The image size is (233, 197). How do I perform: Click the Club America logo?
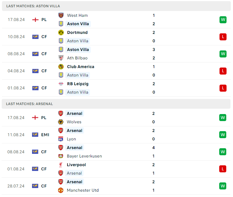click(61, 67)
